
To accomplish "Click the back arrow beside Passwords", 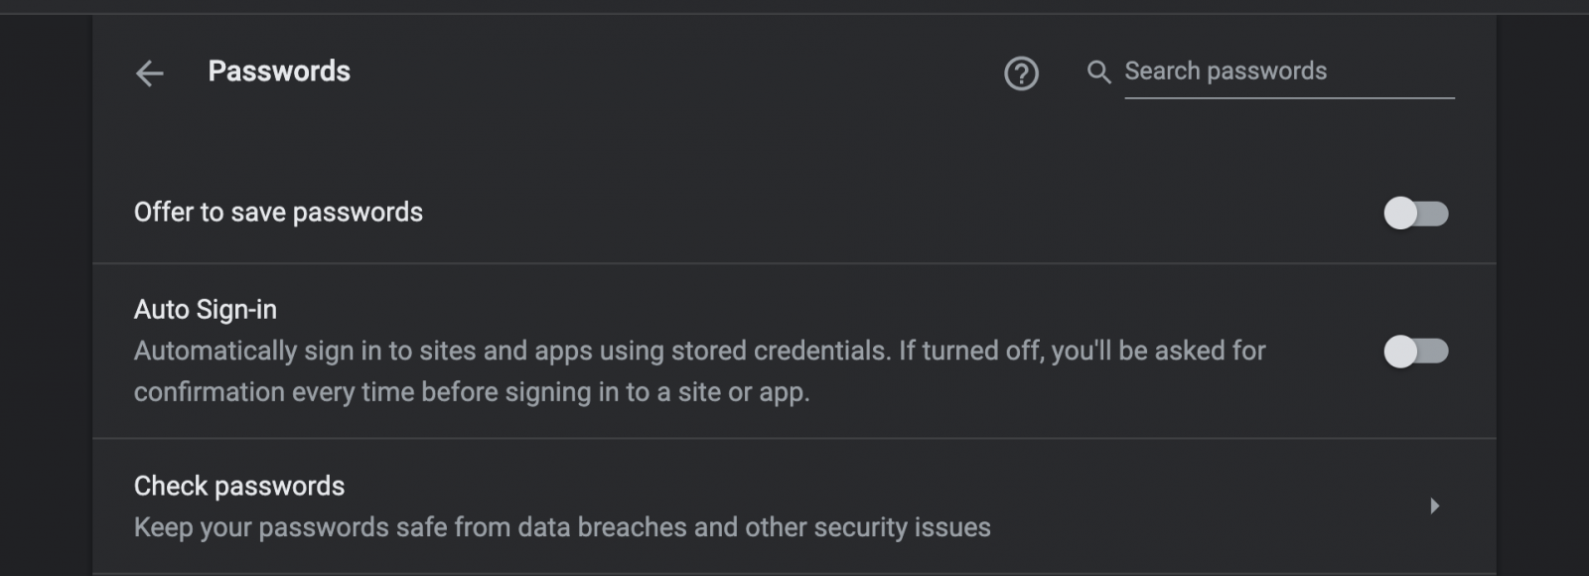I will coord(149,72).
